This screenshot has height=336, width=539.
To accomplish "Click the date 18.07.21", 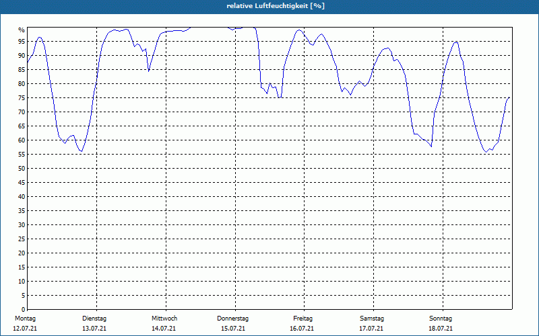I will [x=441, y=329].
